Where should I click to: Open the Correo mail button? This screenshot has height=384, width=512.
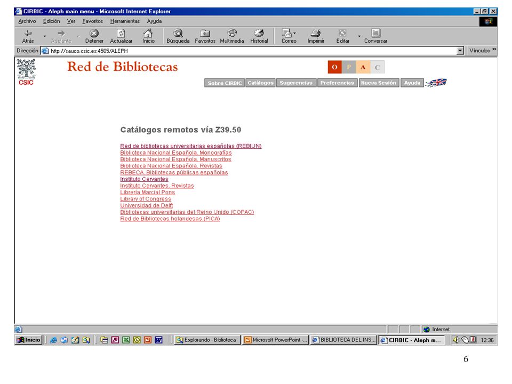tap(289, 36)
